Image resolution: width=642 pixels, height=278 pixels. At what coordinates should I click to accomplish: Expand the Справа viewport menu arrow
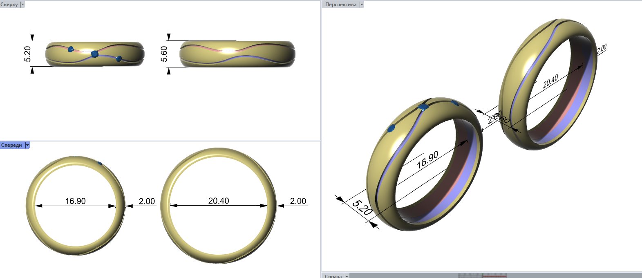pos(347,276)
